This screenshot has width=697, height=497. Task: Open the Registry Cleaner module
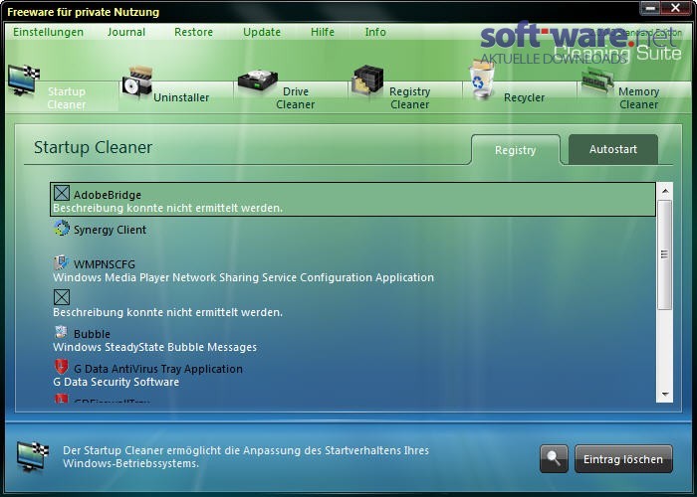click(x=410, y=98)
